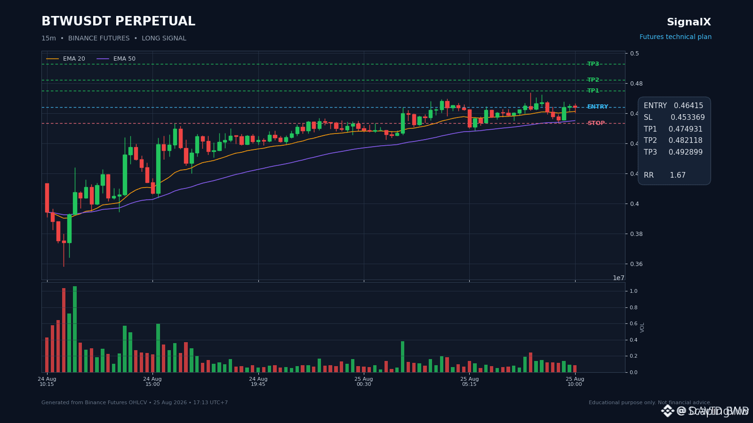Viewport: 753px width, 423px height.
Task: Click the EMA 50 legend label
Action: pyautogui.click(x=124, y=59)
